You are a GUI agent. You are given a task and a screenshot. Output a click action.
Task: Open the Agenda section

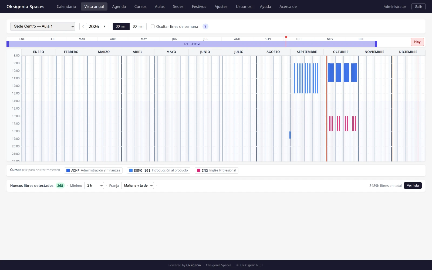[119, 6]
